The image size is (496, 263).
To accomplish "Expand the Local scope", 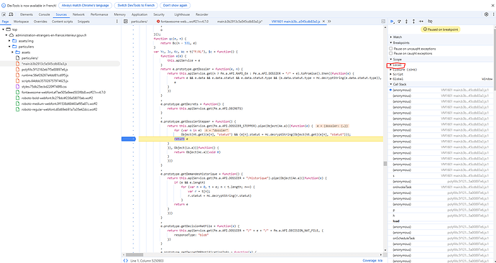I will coord(397,65).
